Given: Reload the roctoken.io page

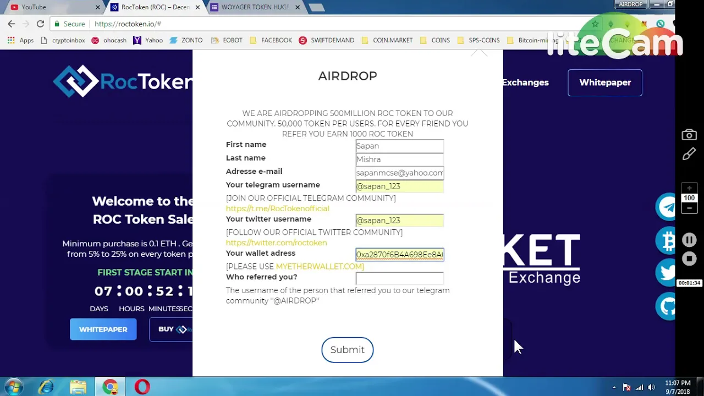Looking at the screenshot, I should click(40, 24).
